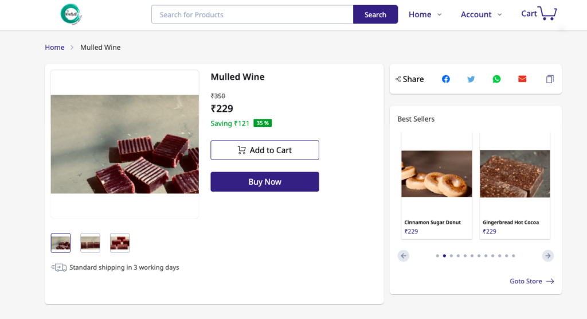Image resolution: width=587 pixels, height=319 pixels.
Task: Copy product link icon
Action: click(x=550, y=79)
